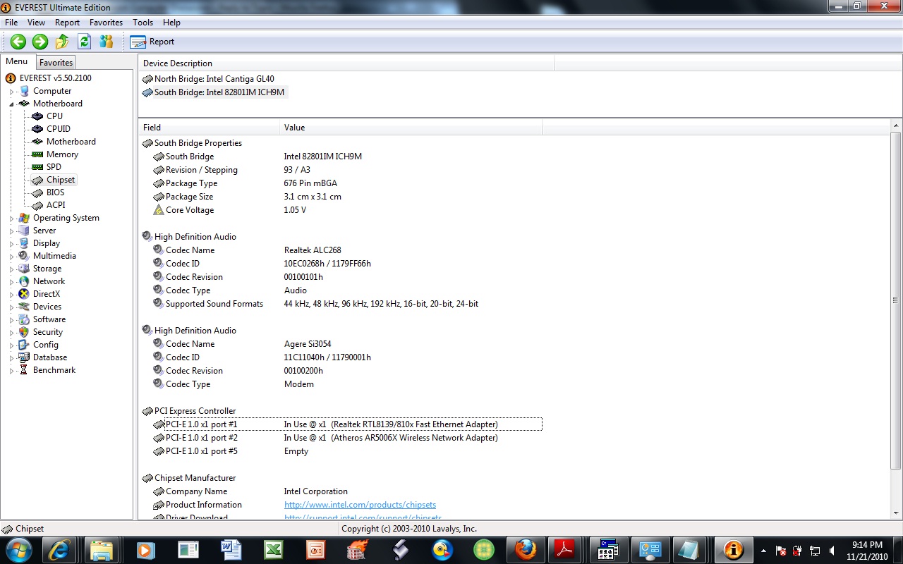Click the Field column header
The height and width of the screenshot is (564, 903).
(209, 128)
